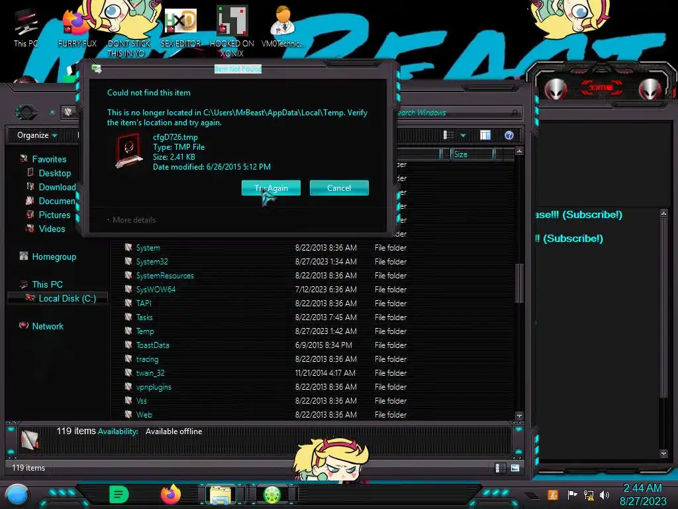Screen dimensions: 678x509
Task: Switch to large icons view in status bar
Action: [x=515, y=468]
